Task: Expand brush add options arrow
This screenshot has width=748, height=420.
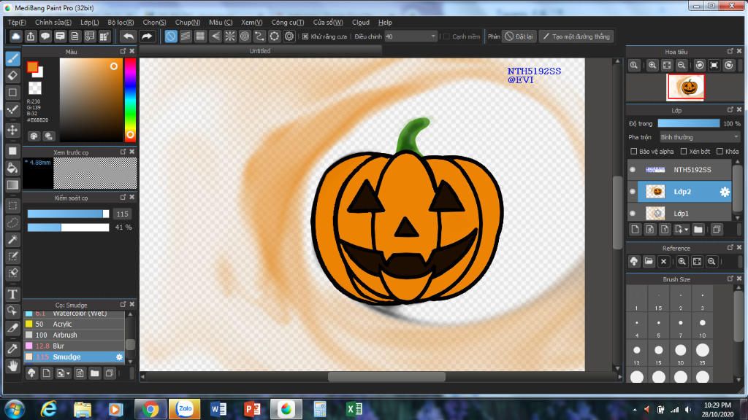Action: point(68,373)
